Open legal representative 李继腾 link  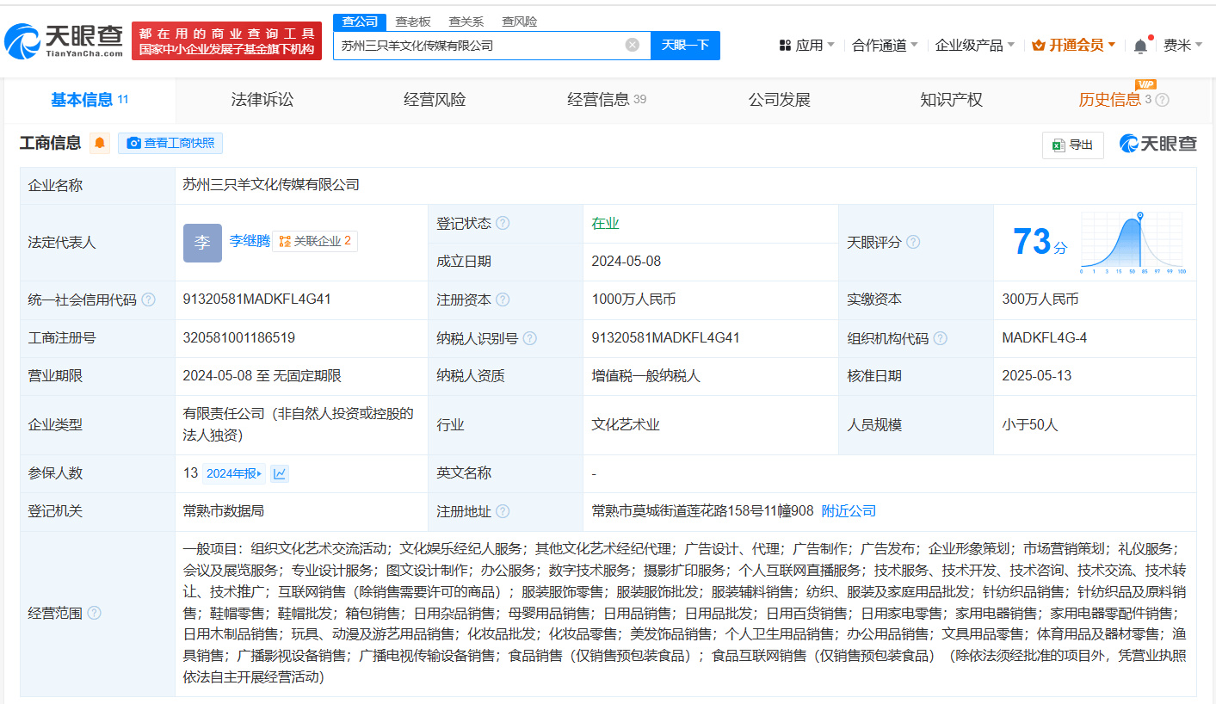point(250,241)
